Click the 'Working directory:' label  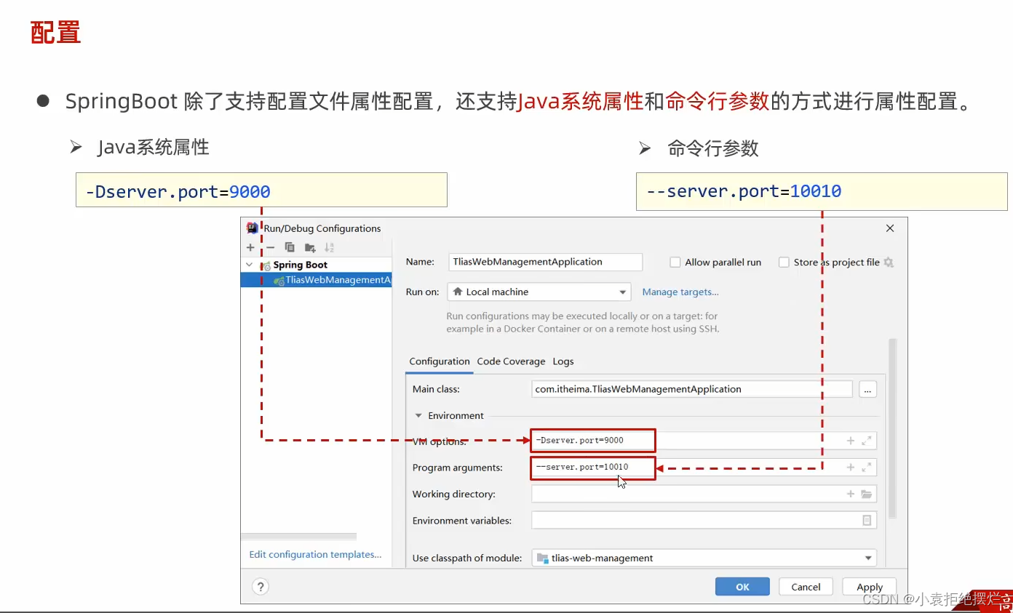click(x=453, y=494)
